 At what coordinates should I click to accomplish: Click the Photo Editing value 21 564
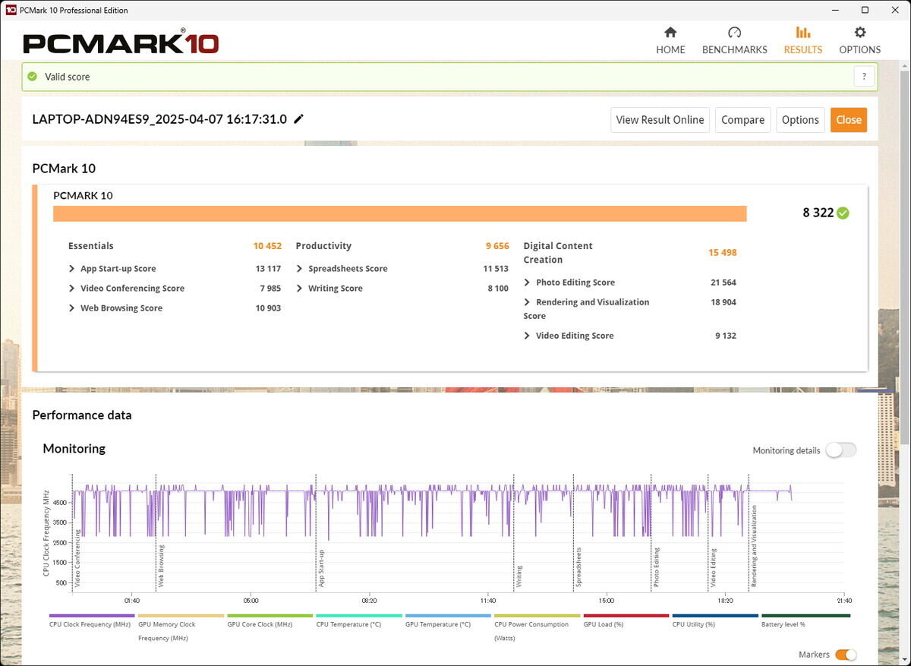click(723, 282)
